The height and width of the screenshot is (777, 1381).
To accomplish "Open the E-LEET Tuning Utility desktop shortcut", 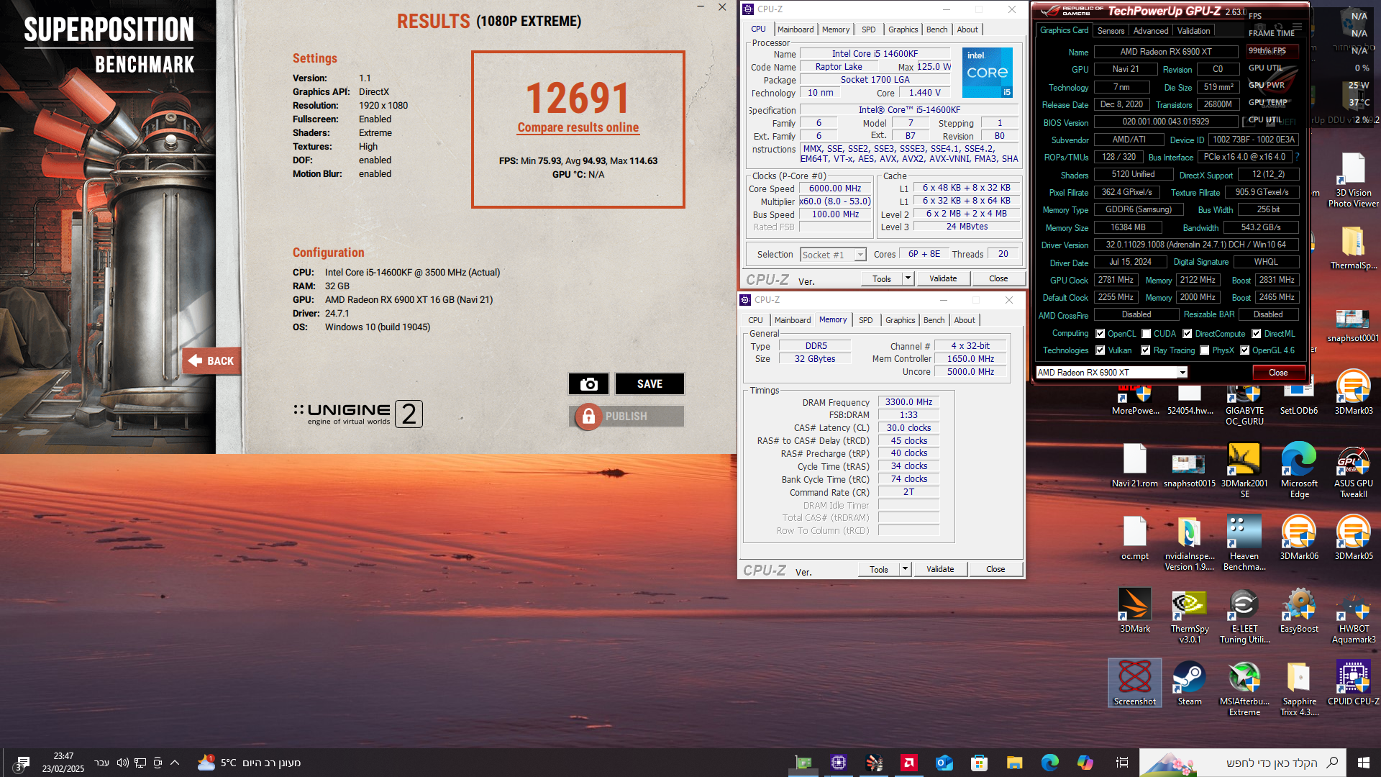I will point(1244,616).
